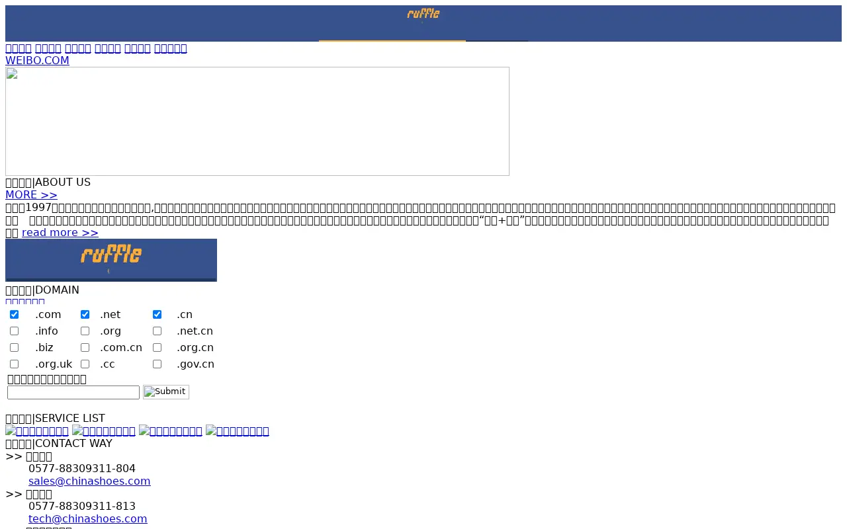Select the phone number 0577-88309311-813
The height and width of the screenshot is (529, 847).
[x=82, y=507]
